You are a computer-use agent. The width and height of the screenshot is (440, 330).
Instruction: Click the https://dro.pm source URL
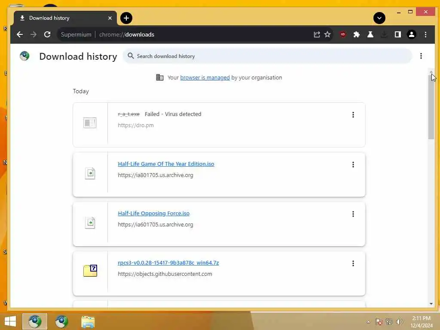click(x=136, y=125)
